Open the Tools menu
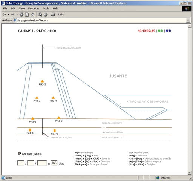The image size is (193, 181). [x=46, y=8]
